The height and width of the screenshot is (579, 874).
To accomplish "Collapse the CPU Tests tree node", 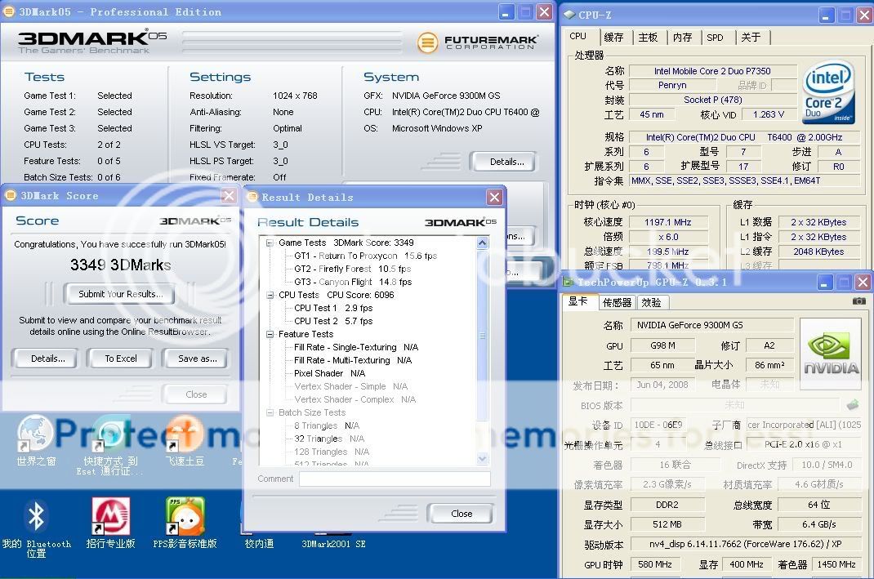I will tap(270, 296).
